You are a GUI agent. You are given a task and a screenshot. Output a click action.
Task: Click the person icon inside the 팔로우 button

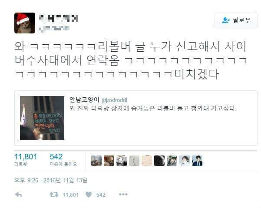(x=226, y=20)
